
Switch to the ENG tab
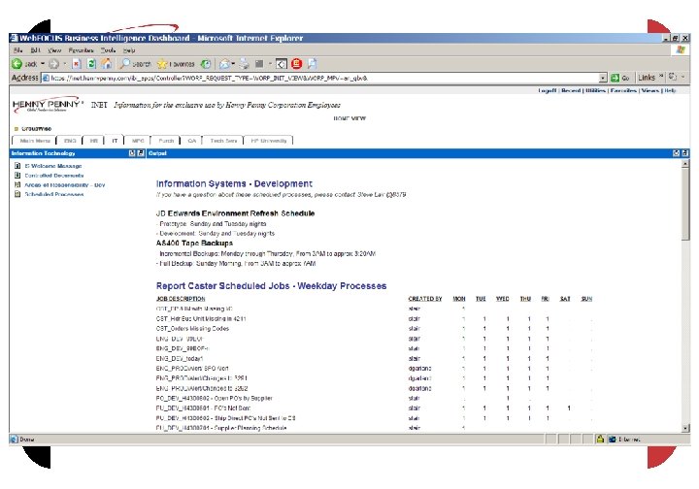70,141
